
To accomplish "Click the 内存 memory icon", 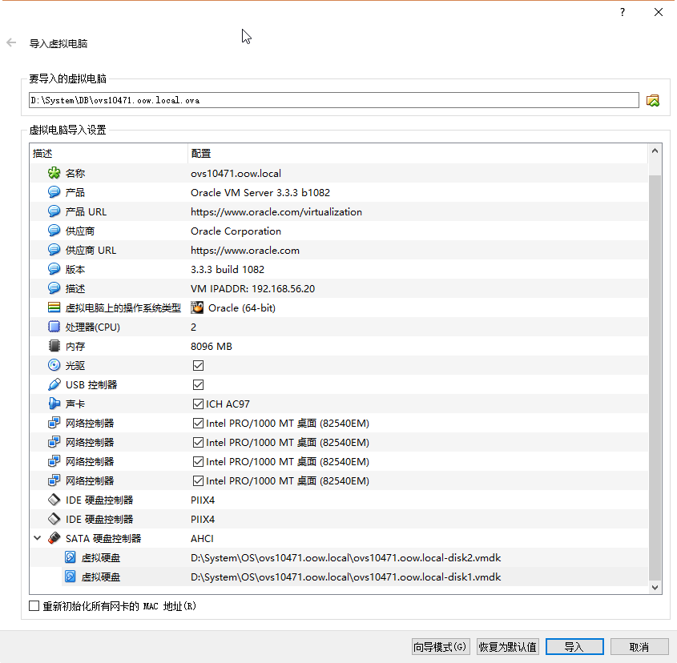I will 54,346.
